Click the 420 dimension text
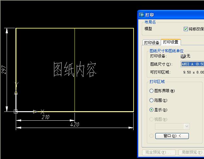 click(x=75, y=124)
